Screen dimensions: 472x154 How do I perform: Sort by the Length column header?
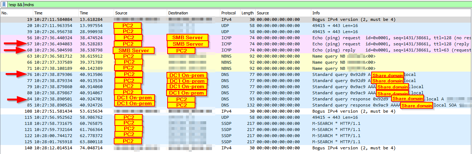247,13
